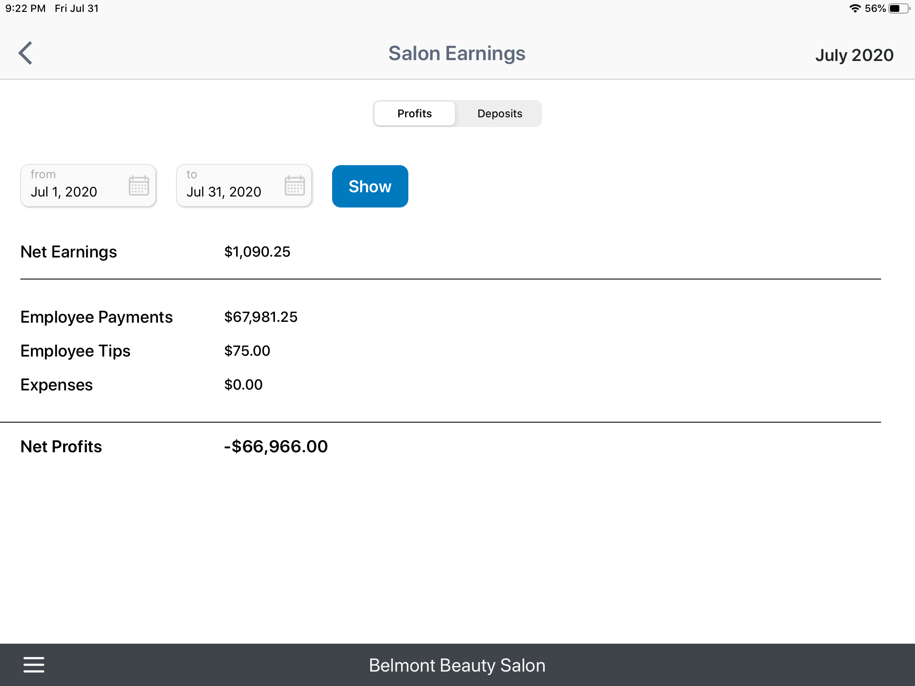Tap the Salon Earnings page title
Viewport: 915px width, 686px height.
pyautogui.click(x=457, y=54)
